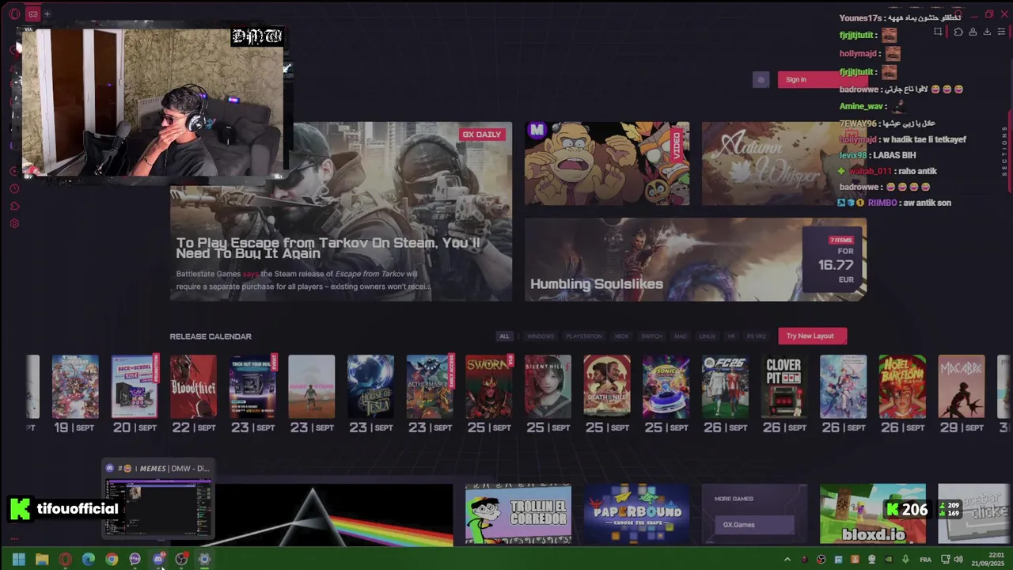Open the Paperbound game tile
Viewport: 1013px width, 570px height.
(x=636, y=515)
